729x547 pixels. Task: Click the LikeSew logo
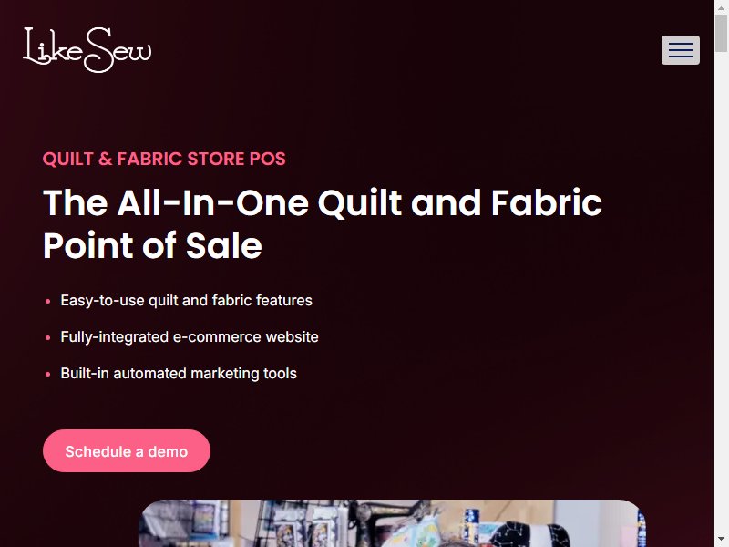[x=87, y=50]
